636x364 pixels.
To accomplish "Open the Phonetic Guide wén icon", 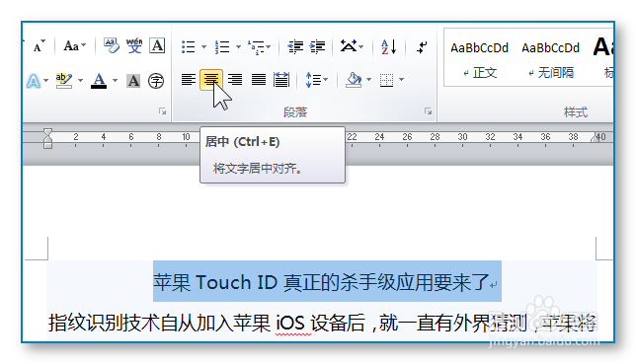I will pyautogui.click(x=134, y=45).
